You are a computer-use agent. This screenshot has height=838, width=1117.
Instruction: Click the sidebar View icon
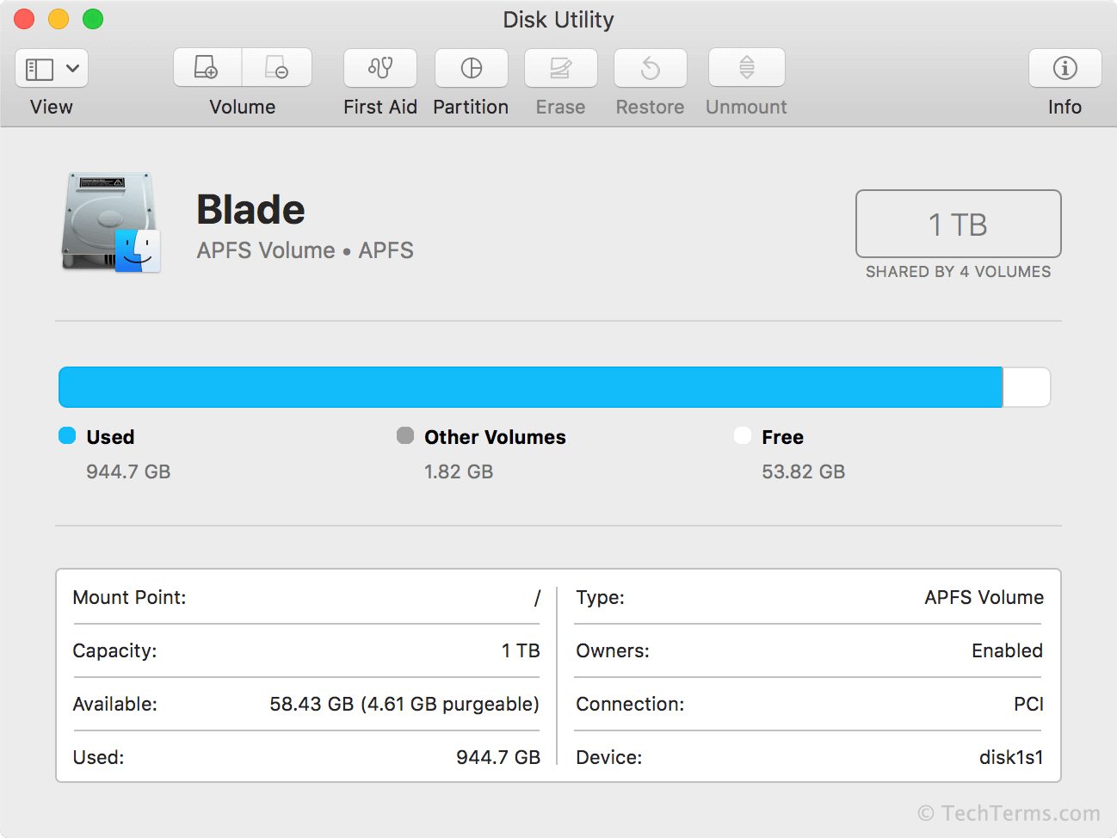click(x=40, y=69)
